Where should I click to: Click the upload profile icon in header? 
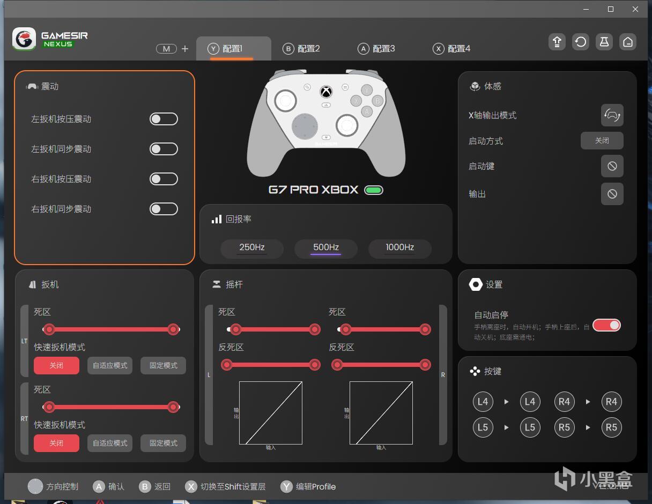coord(557,42)
